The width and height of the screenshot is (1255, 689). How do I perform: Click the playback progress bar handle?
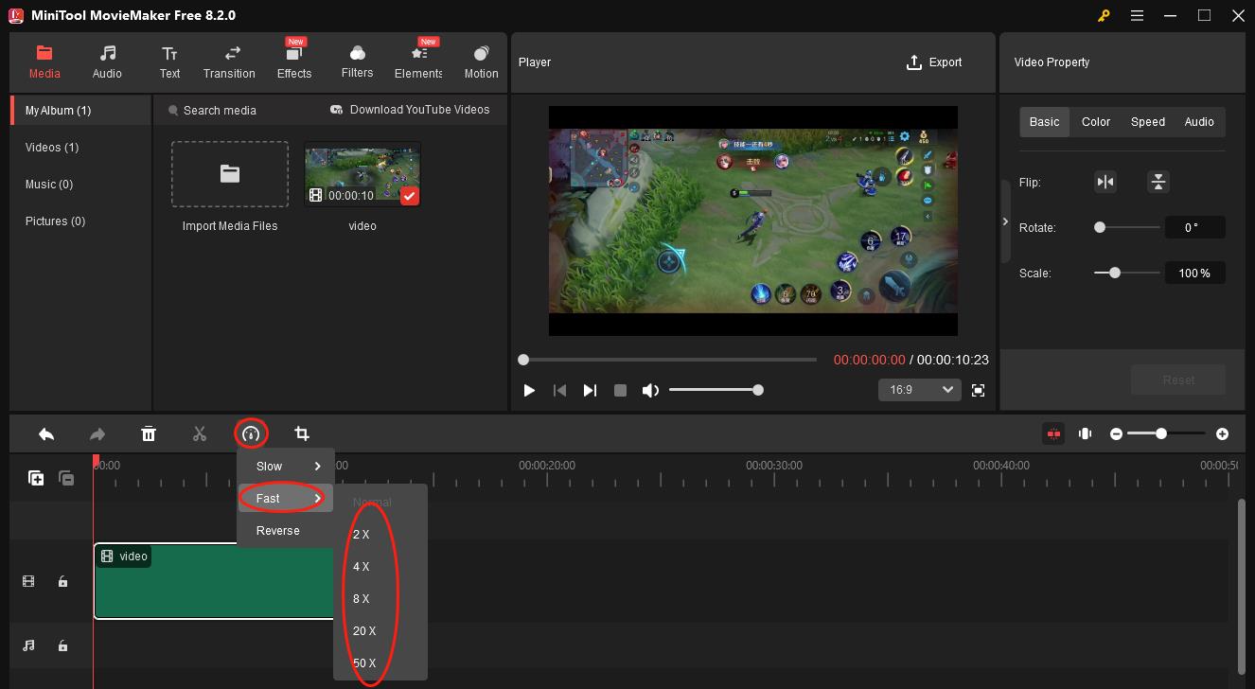tap(523, 360)
